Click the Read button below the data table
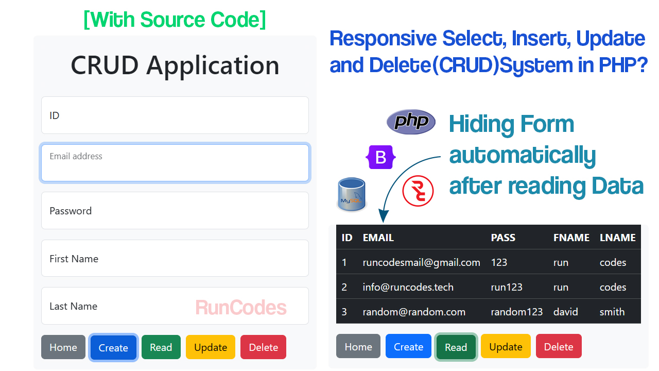The height and width of the screenshot is (371, 659). [456, 347]
